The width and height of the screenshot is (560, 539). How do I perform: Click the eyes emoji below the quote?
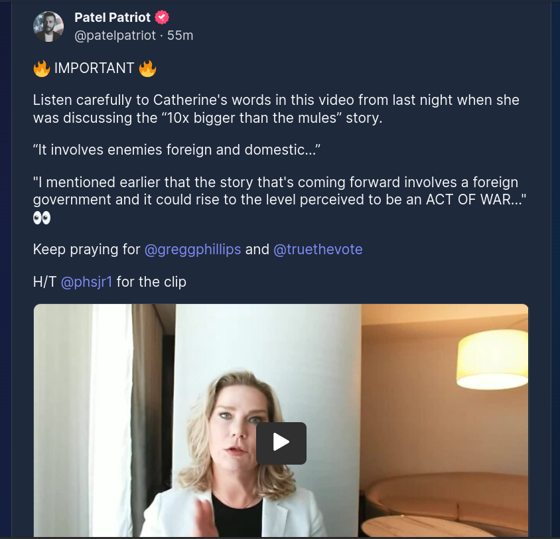click(x=42, y=218)
